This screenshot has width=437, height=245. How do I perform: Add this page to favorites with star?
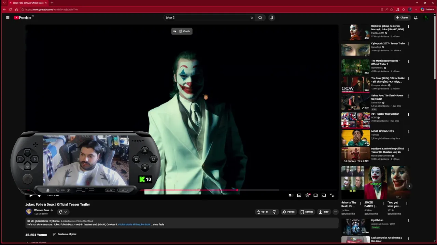pyautogui.click(x=392, y=10)
